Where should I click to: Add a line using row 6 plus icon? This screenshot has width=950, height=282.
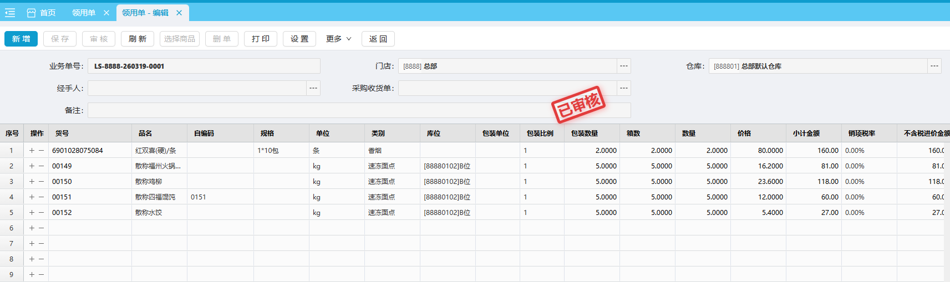coord(32,228)
